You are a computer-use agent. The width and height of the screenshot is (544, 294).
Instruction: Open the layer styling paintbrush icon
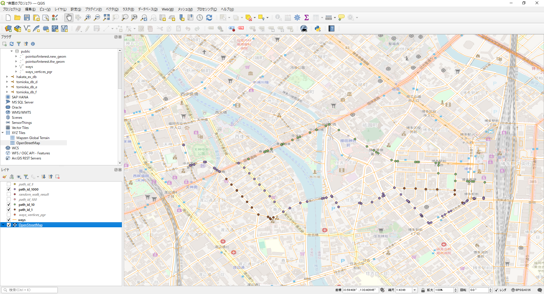[5, 177]
